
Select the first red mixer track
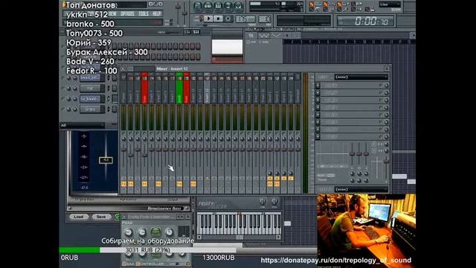144,88
